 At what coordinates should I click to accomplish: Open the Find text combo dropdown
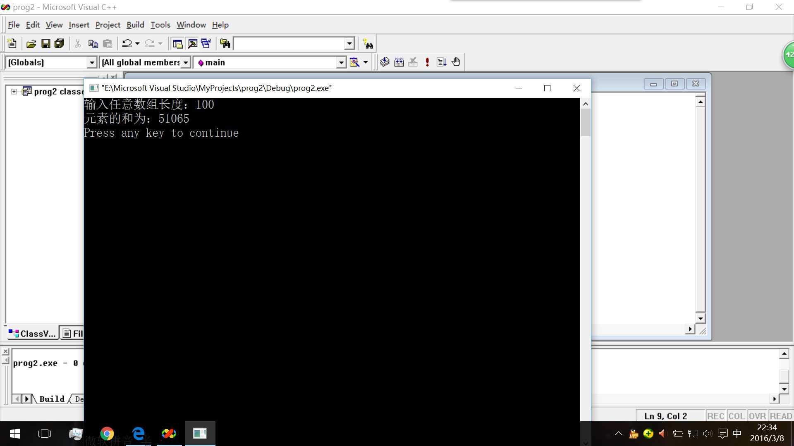pyautogui.click(x=349, y=43)
